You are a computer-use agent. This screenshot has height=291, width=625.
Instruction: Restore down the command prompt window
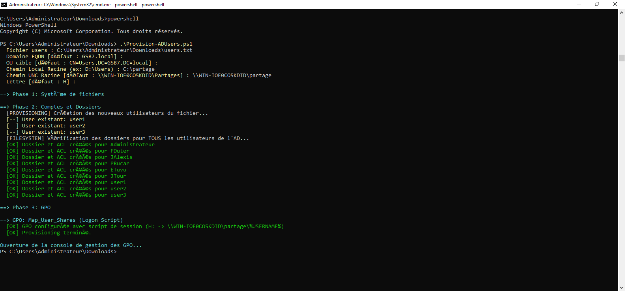(597, 4)
